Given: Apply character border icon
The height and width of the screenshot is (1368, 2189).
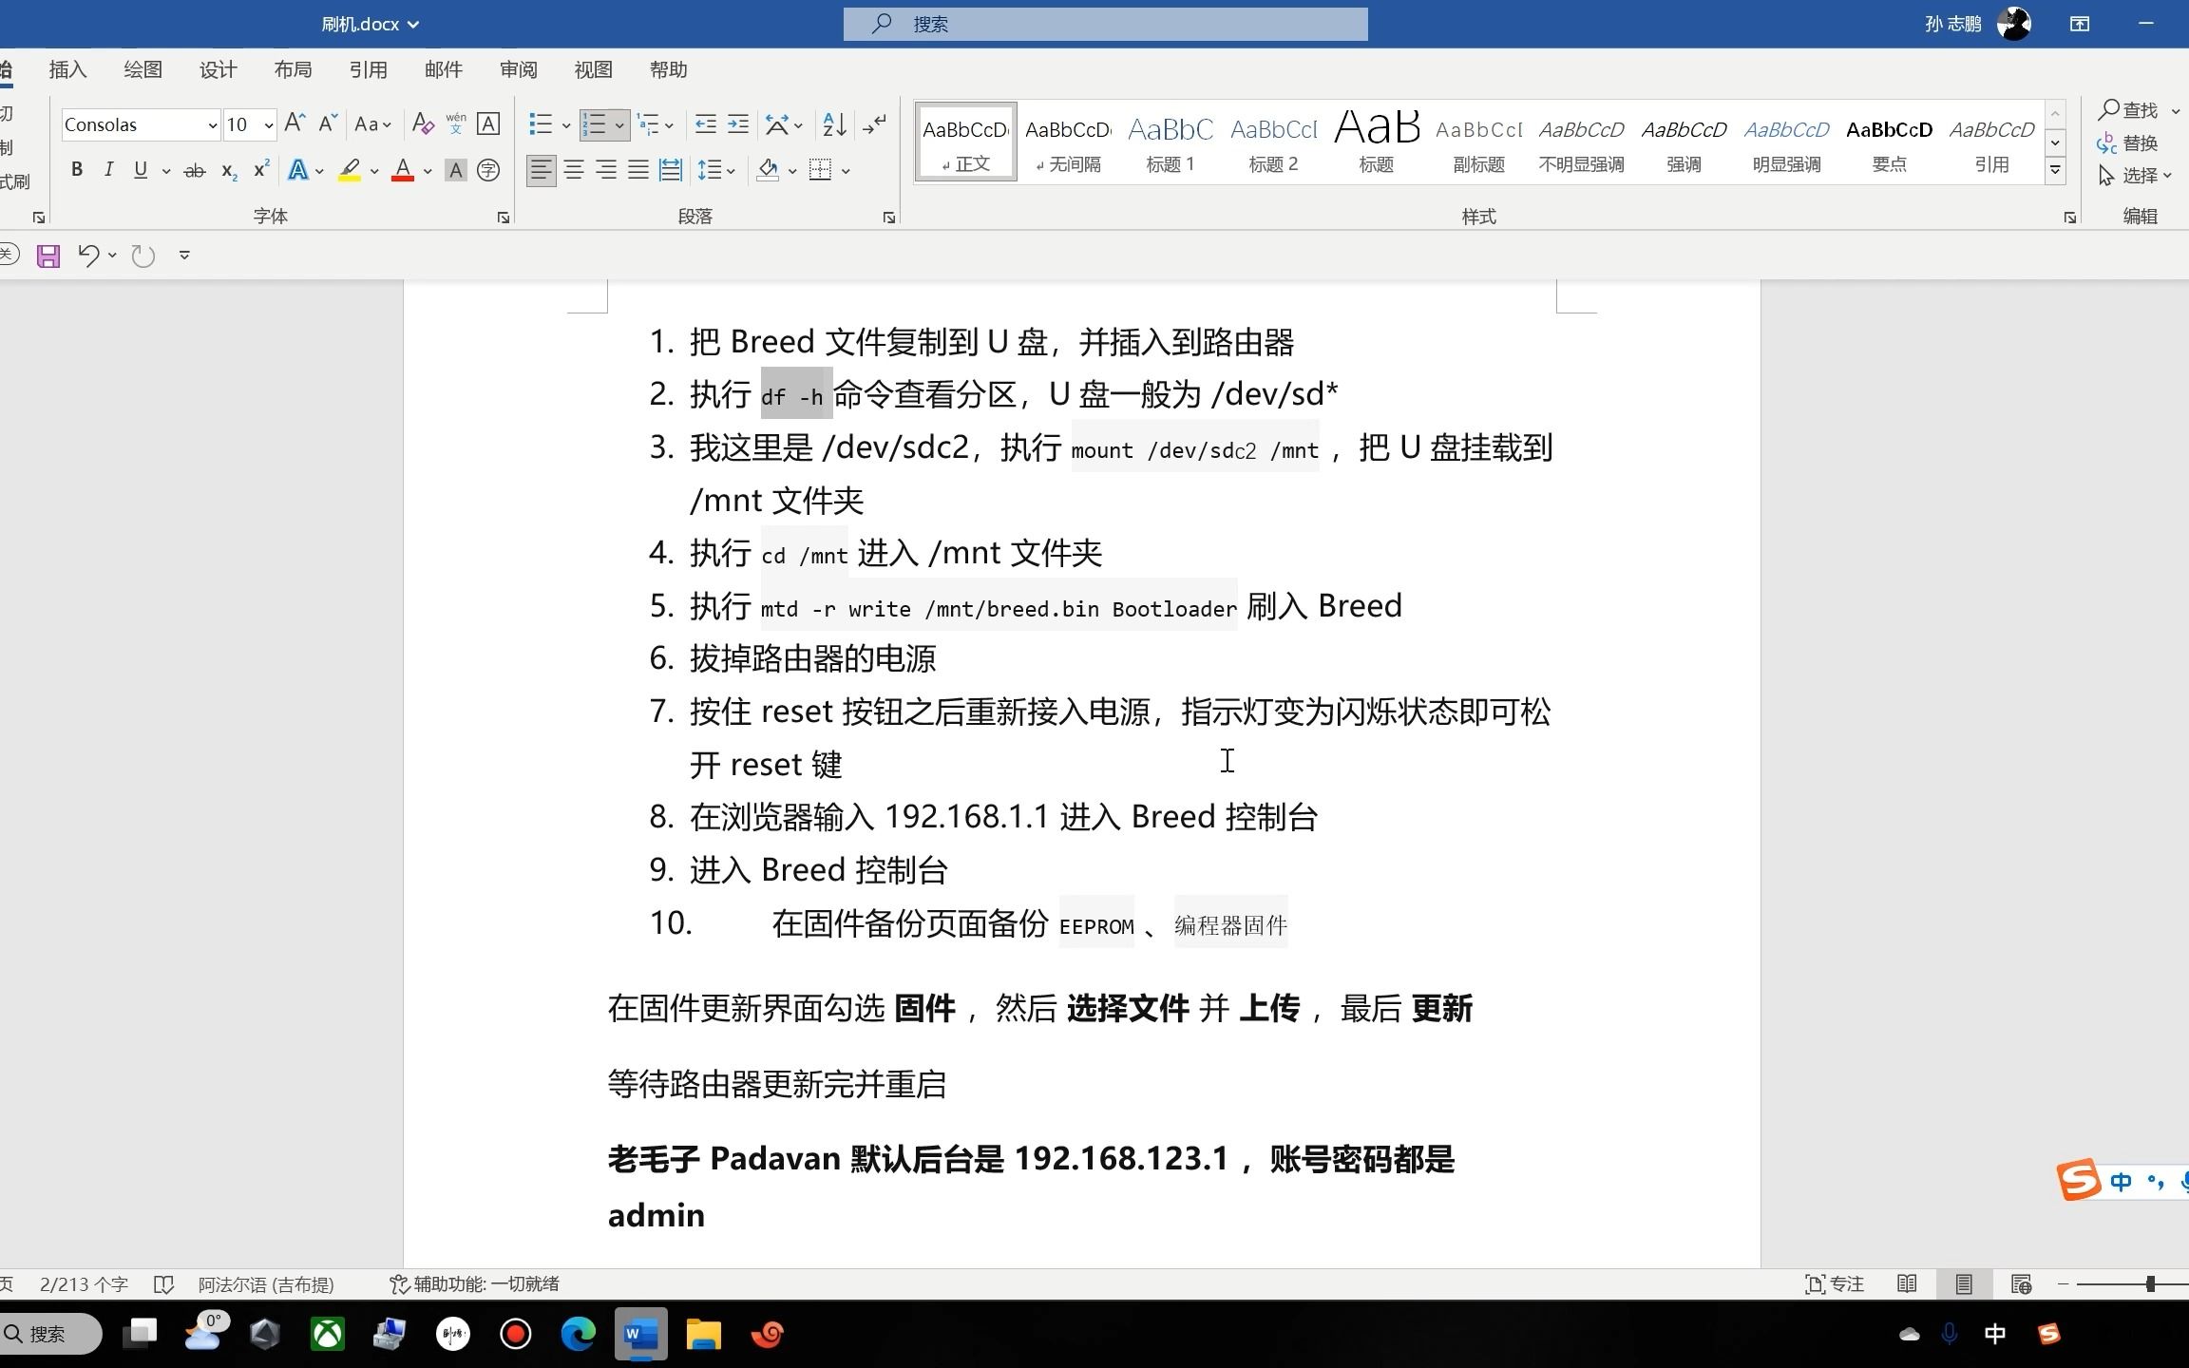Looking at the screenshot, I should 488,123.
